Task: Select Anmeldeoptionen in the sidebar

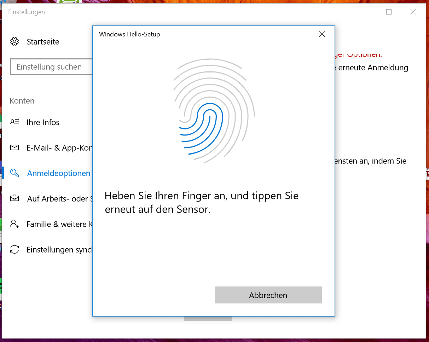Action: point(59,173)
